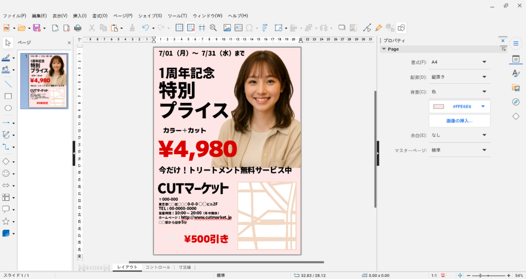Open the ツール(T) menu
This screenshot has width=526, height=279.
[177, 16]
